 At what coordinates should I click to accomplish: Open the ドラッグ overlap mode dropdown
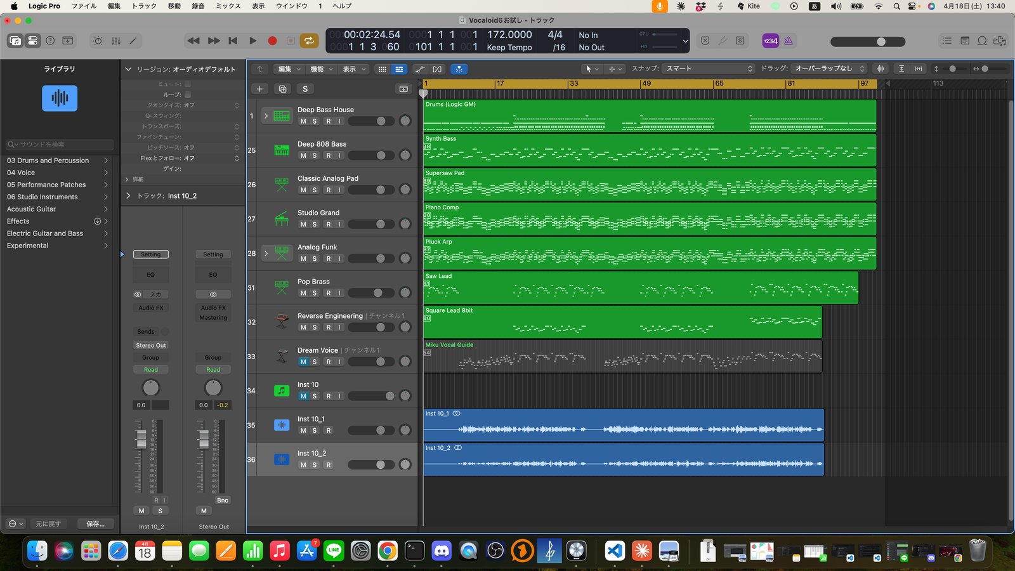tap(829, 69)
